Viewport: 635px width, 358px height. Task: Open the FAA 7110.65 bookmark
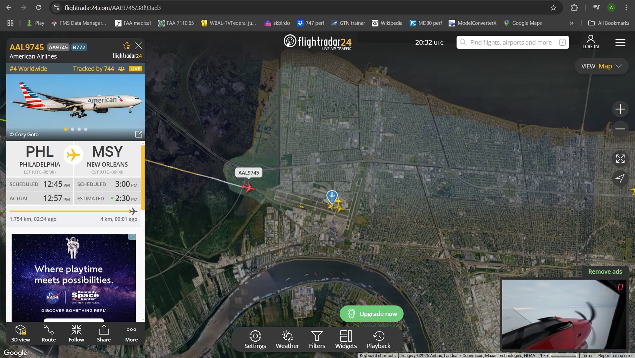pos(176,23)
